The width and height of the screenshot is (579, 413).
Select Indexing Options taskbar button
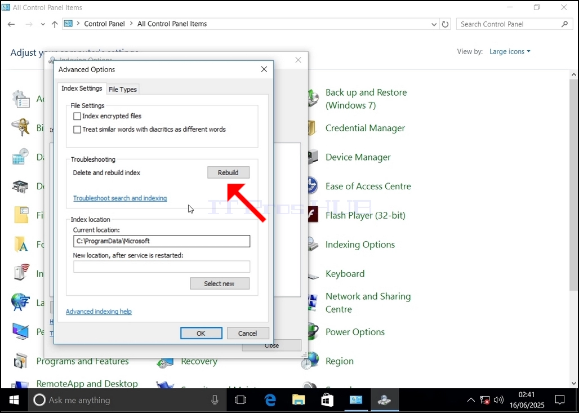(x=384, y=400)
